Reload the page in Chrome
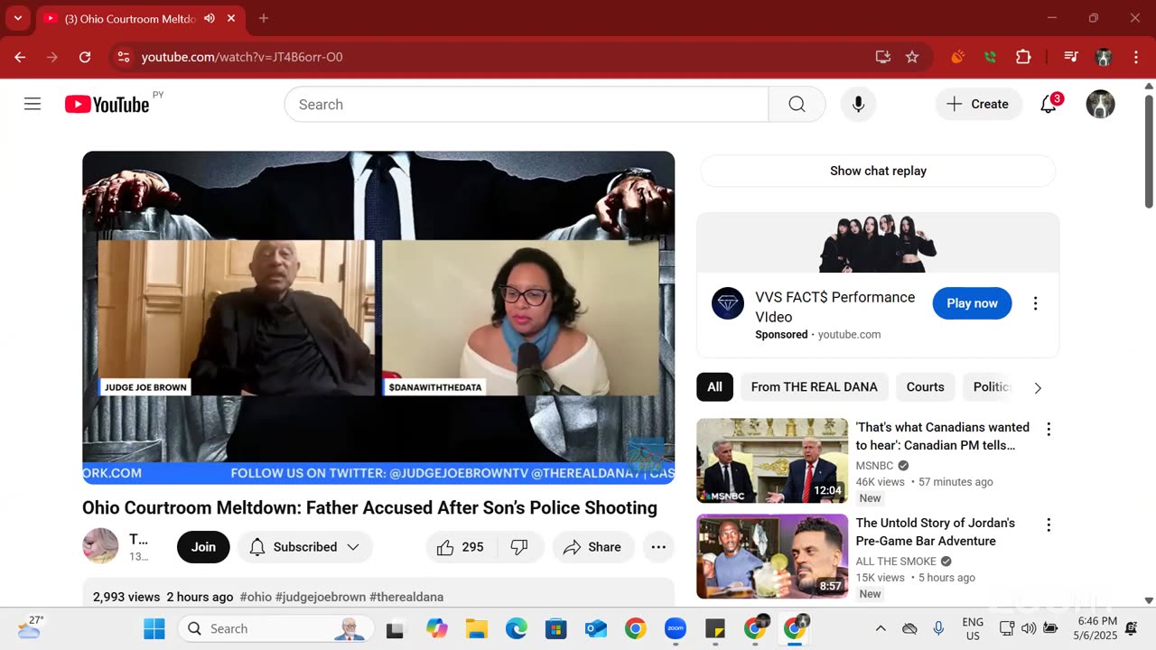The height and width of the screenshot is (650, 1156). (85, 57)
